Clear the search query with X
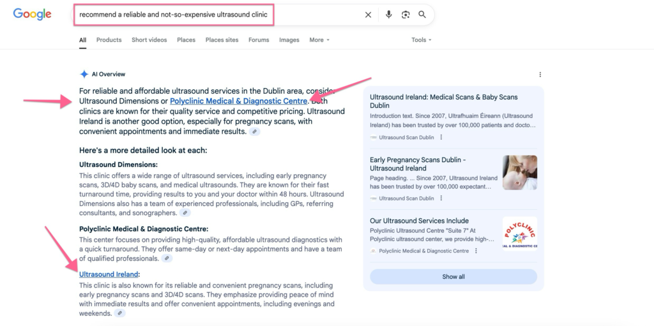Screen dimensions: 654x326 click(x=368, y=15)
